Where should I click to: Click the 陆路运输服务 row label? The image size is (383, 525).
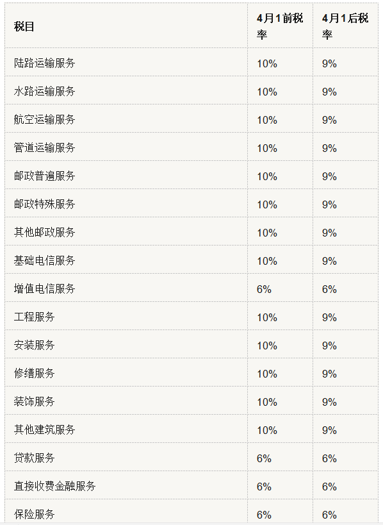[44, 63]
